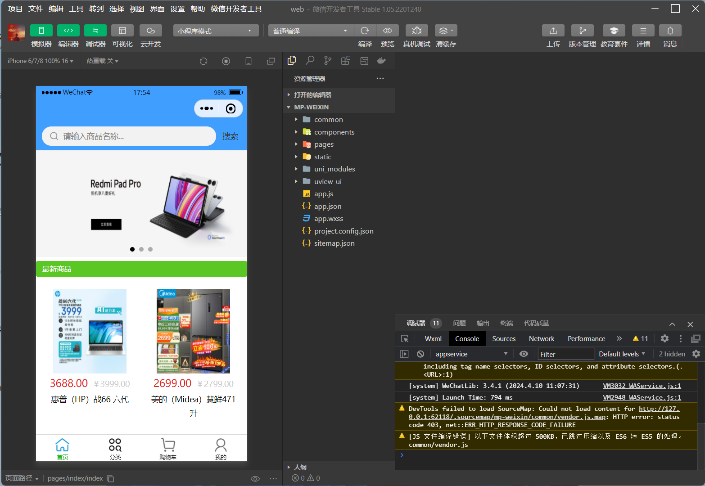Open the explorer files icon

292,60
